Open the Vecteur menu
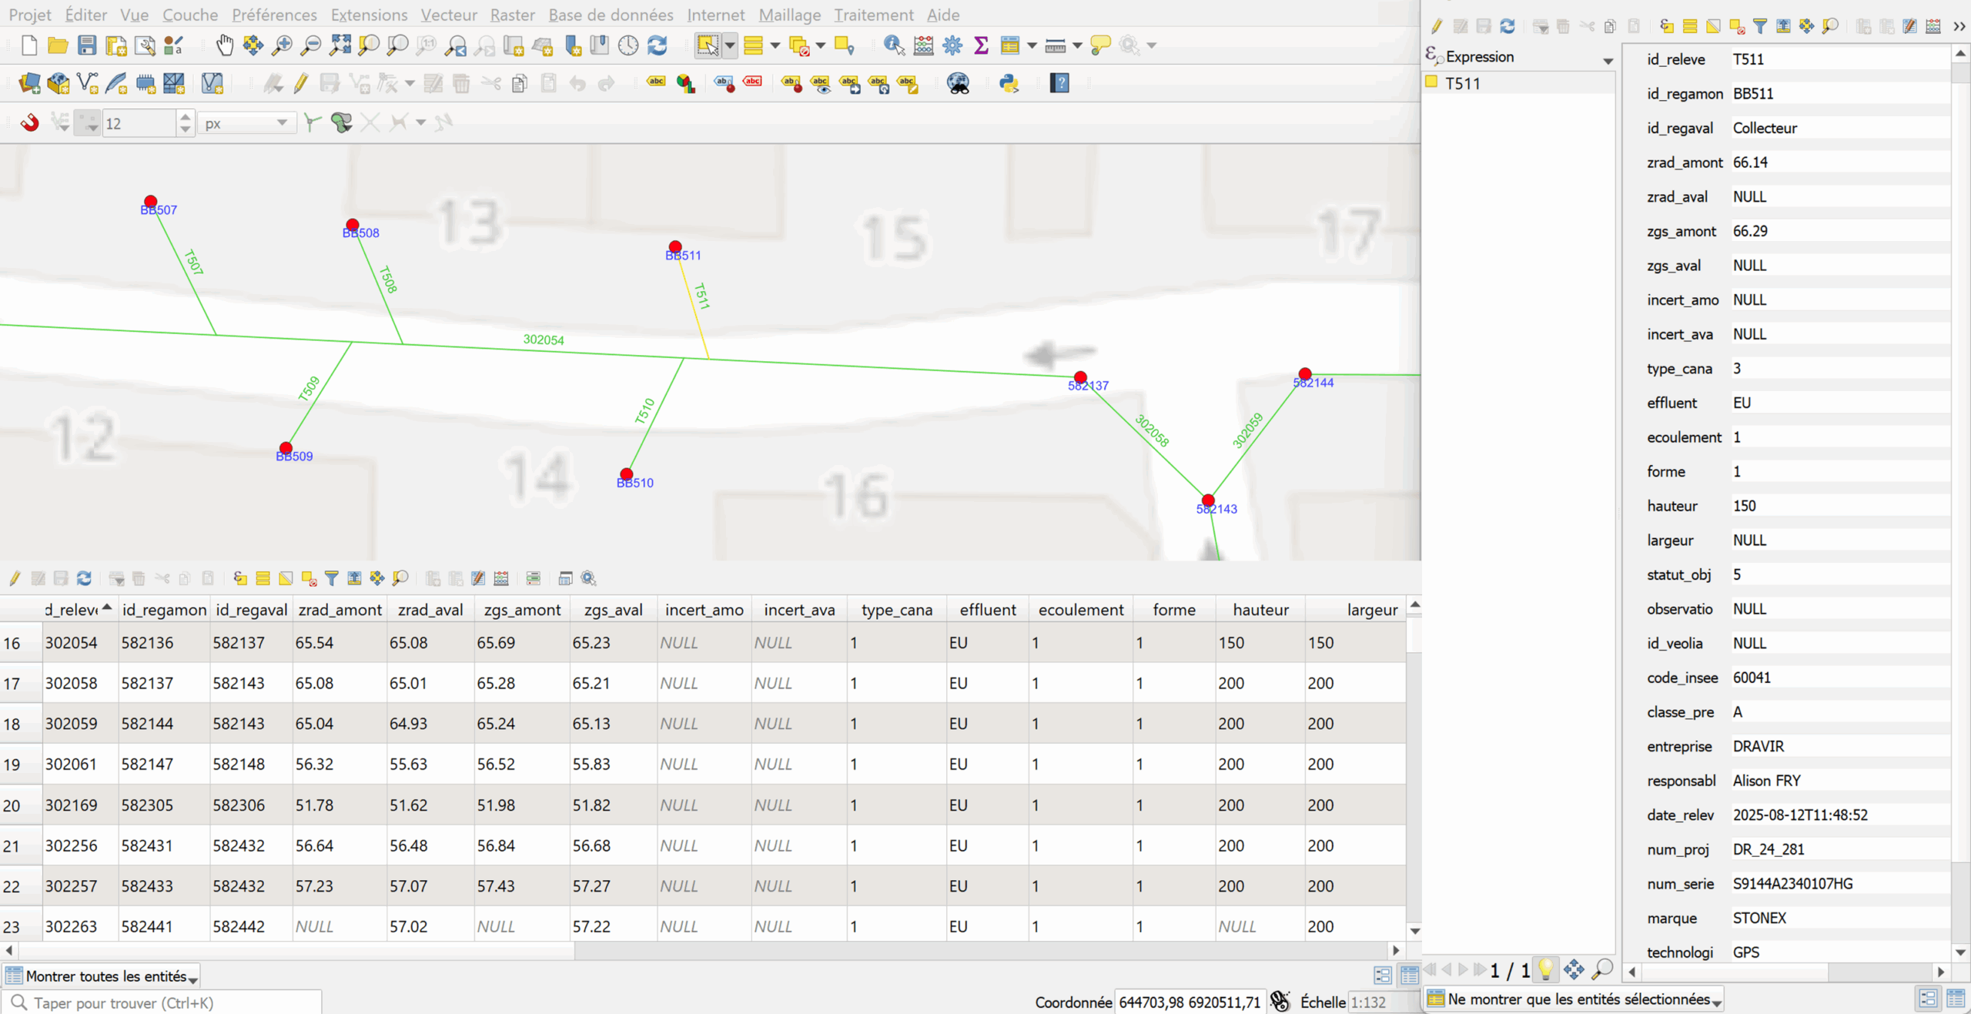1971x1014 pixels. (448, 15)
